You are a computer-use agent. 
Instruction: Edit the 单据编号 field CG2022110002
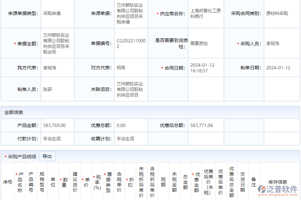click(130, 43)
